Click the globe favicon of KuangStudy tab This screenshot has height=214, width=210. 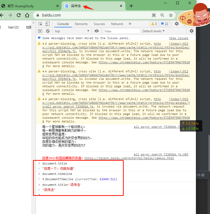point(3,6)
